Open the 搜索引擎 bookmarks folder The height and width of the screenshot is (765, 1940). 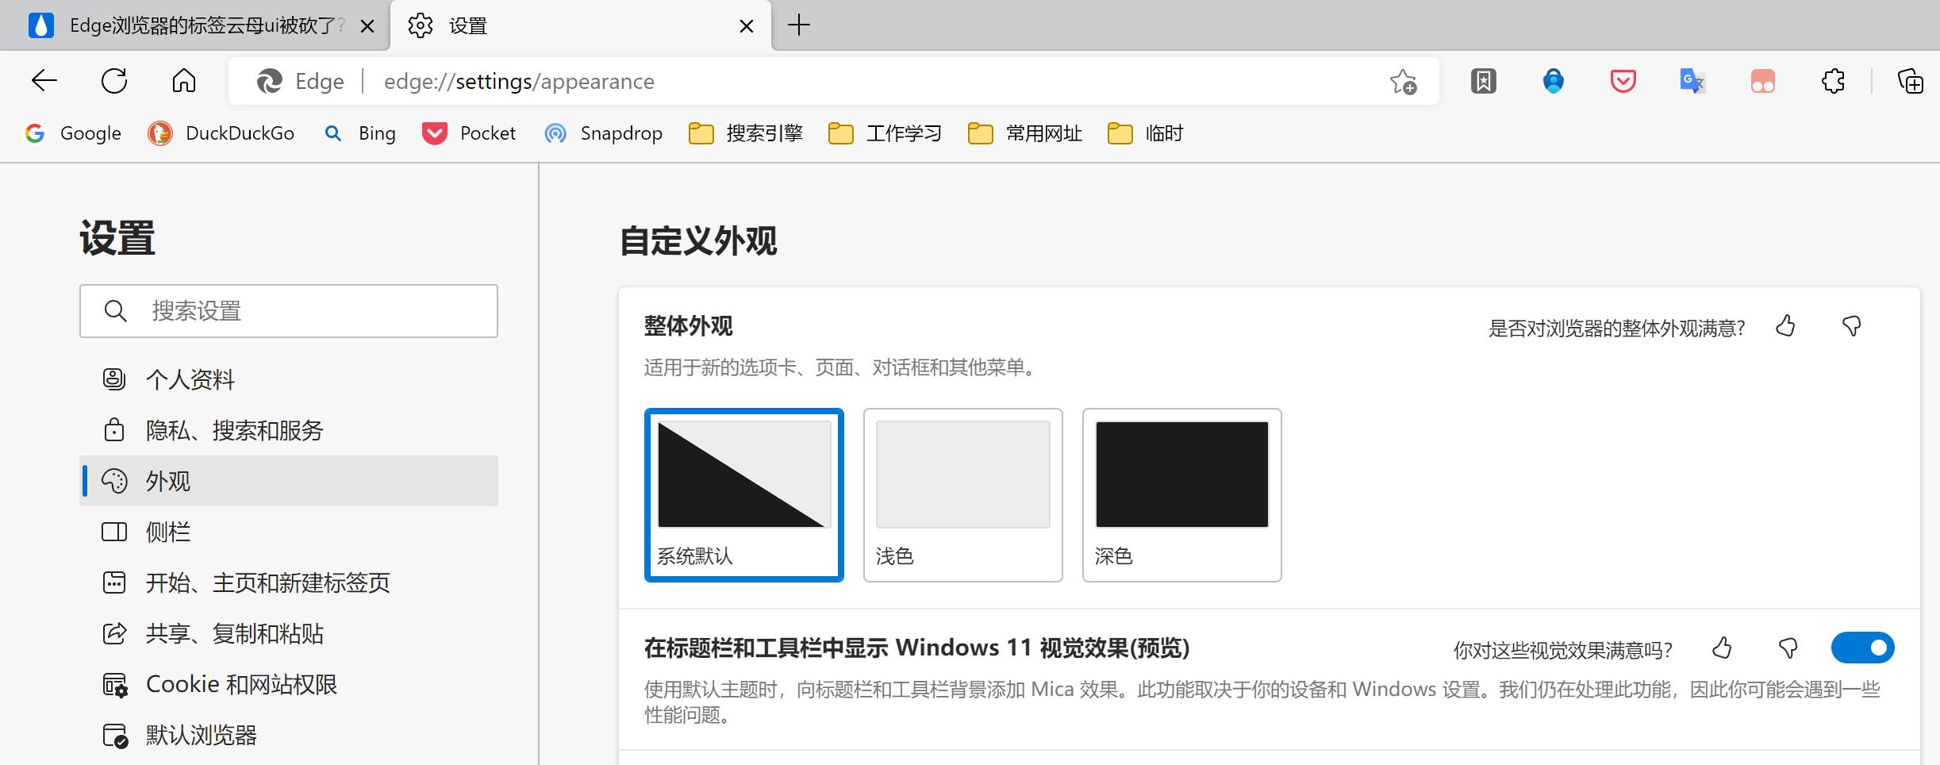(x=746, y=133)
